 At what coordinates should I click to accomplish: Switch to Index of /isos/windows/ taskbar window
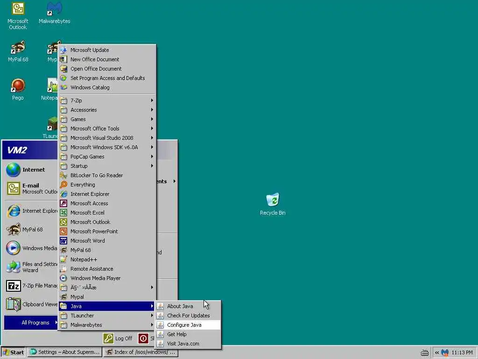point(141,352)
